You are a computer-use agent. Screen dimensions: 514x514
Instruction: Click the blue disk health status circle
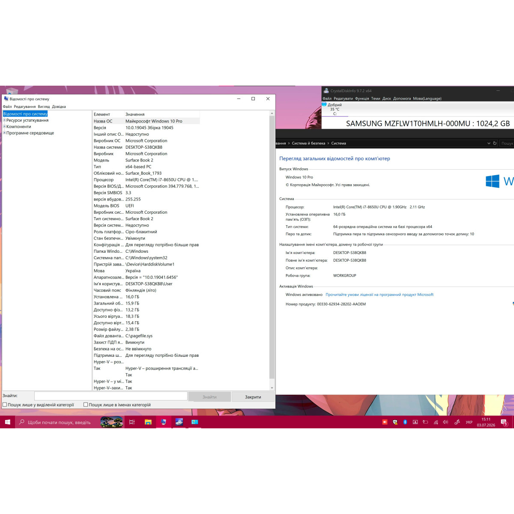(x=324, y=104)
